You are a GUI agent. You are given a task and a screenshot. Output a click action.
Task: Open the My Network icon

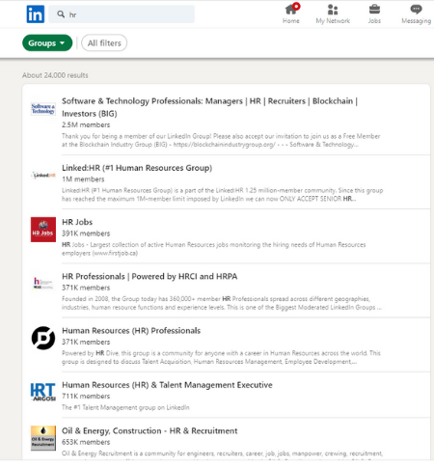[x=333, y=14]
